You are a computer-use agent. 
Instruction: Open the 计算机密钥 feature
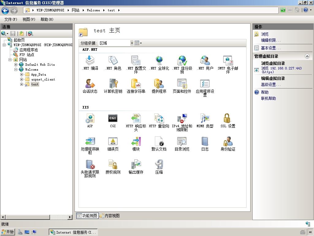pyautogui.click(x=113, y=86)
